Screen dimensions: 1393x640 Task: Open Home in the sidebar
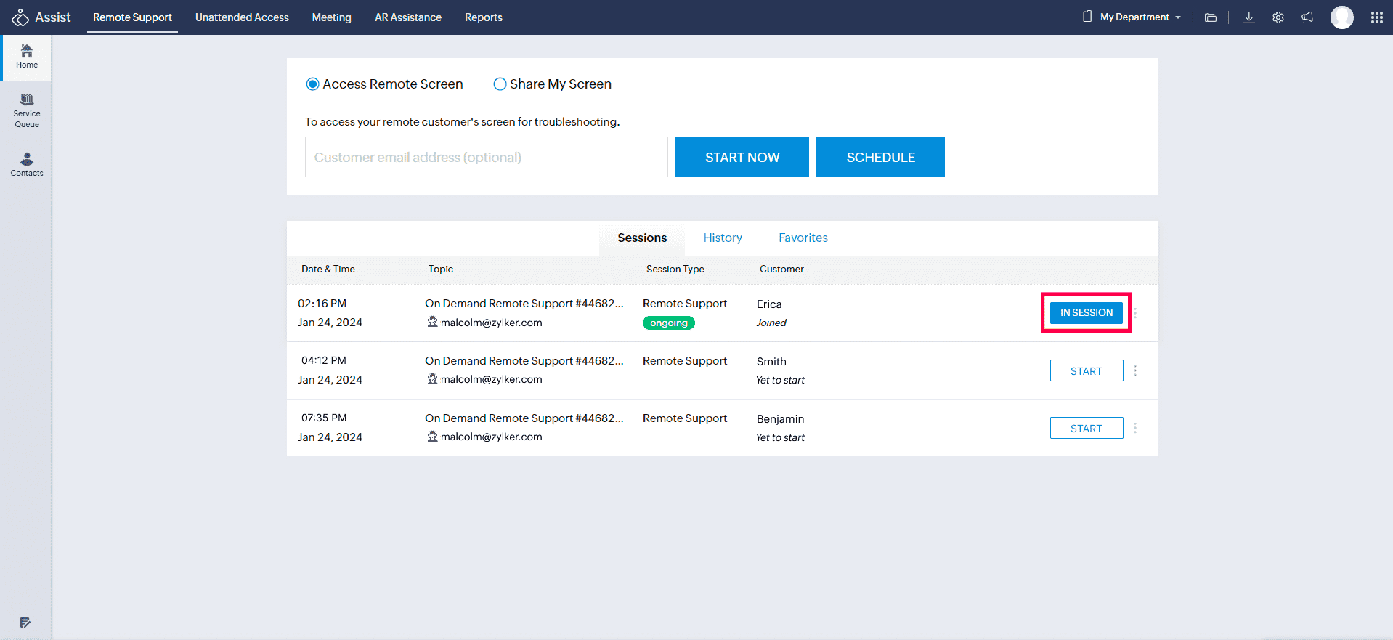26,57
